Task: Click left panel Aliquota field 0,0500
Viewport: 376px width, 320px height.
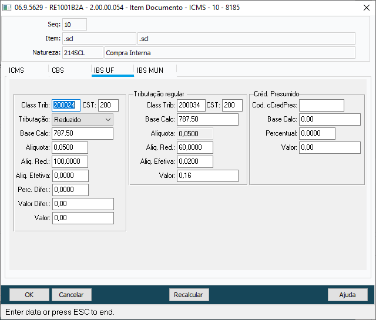Action: tap(70, 147)
